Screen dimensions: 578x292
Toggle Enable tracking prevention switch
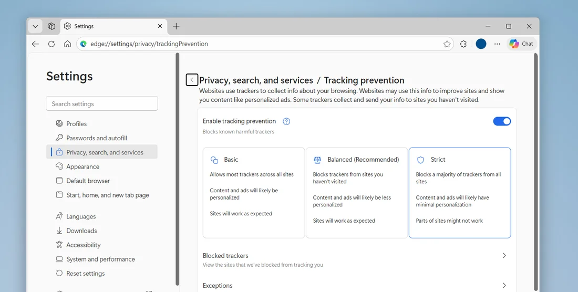click(502, 121)
